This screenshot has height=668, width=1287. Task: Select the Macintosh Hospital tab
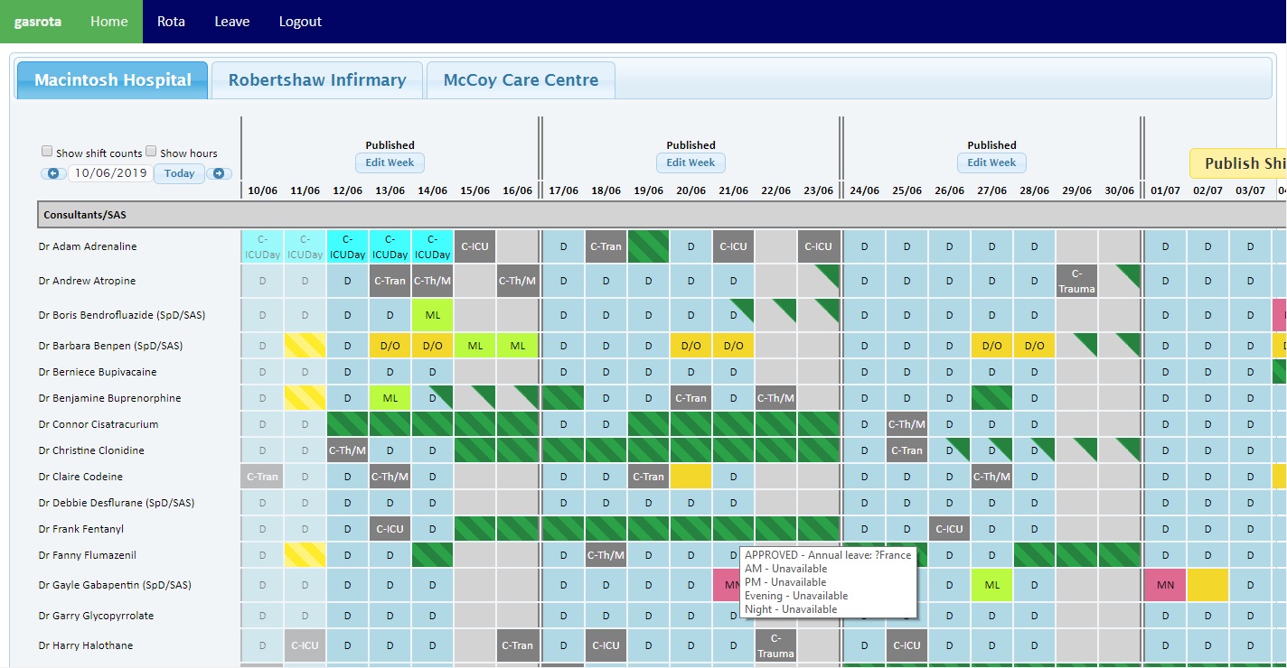pos(113,80)
